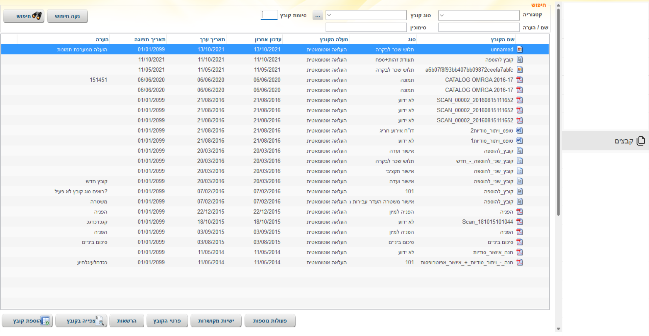Screen dimensions: 649x336
Task: Click the icon of file a6b07f8f93bb407bb09872ceefa7abfc
Action: [x=520, y=70]
